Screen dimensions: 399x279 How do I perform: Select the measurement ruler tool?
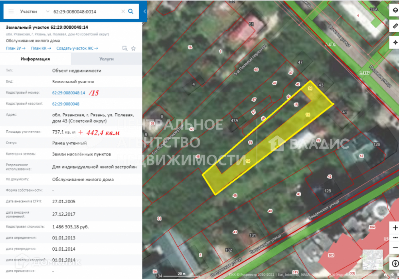point(395,26)
